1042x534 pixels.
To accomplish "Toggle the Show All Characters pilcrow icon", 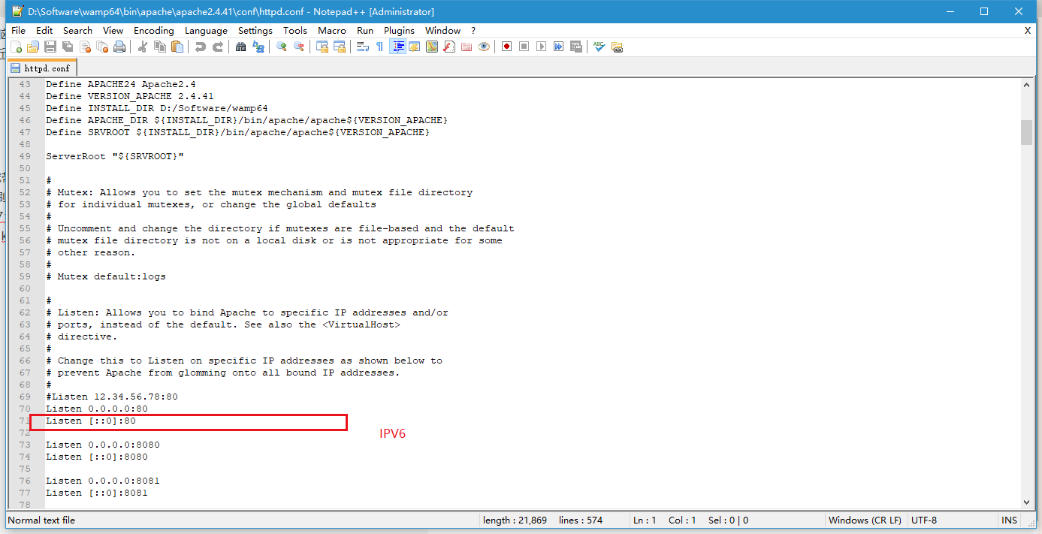I will (x=379, y=47).
